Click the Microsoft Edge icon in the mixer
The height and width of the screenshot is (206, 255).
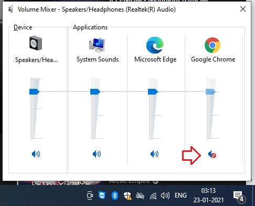tap(155, 45)
